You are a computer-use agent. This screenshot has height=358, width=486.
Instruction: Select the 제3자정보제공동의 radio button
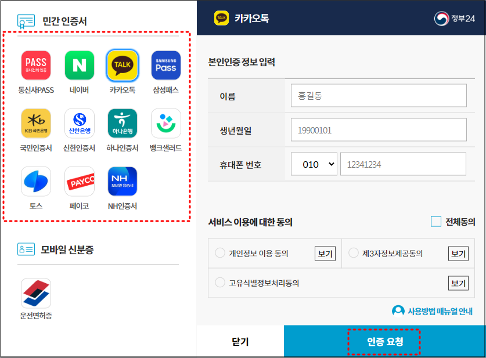point(354,253)
